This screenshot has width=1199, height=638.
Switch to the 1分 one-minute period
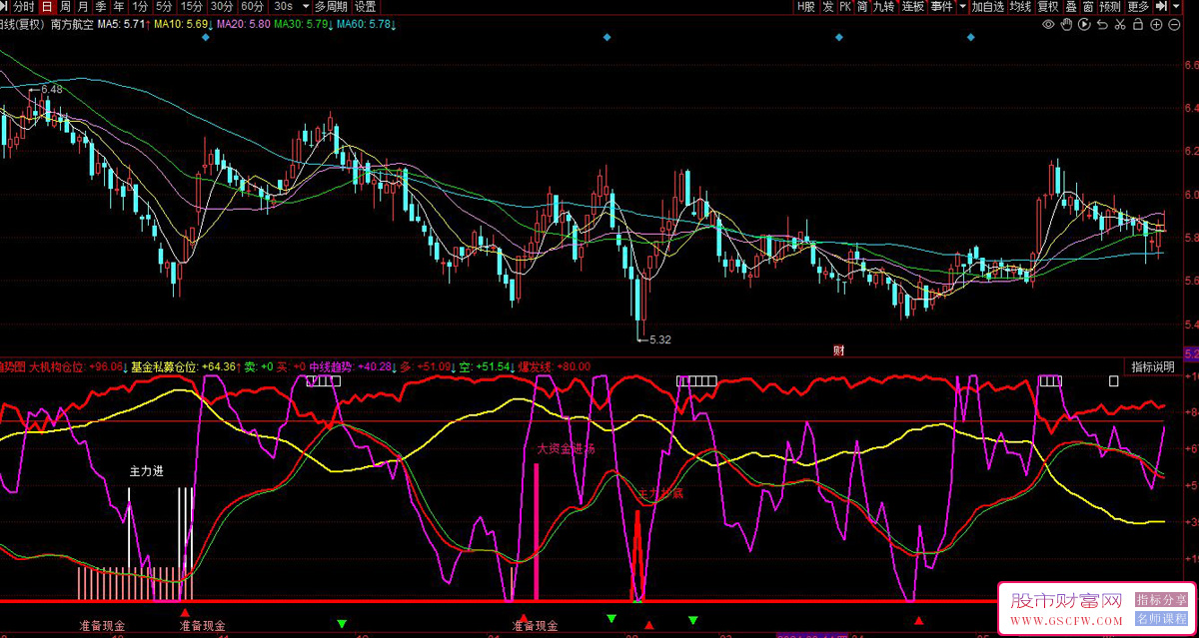coord(141,6)
